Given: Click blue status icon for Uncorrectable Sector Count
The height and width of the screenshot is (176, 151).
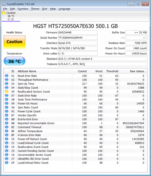Looking at the screenshot, I should pyautogui.click(x=7, y=155).
